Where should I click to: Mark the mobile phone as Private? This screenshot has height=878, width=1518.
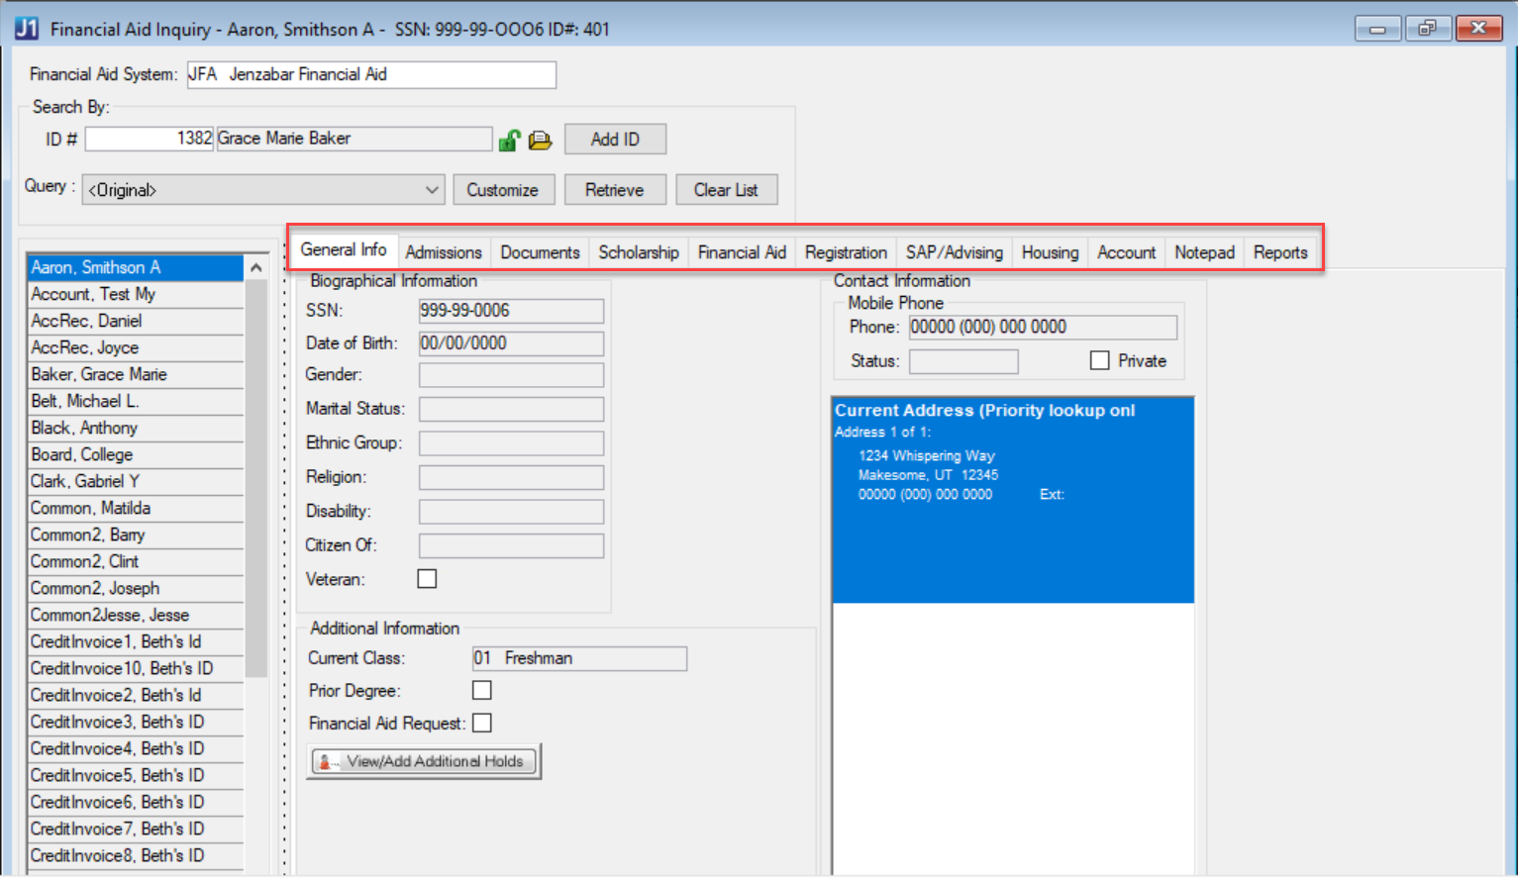coord(1099,361)
